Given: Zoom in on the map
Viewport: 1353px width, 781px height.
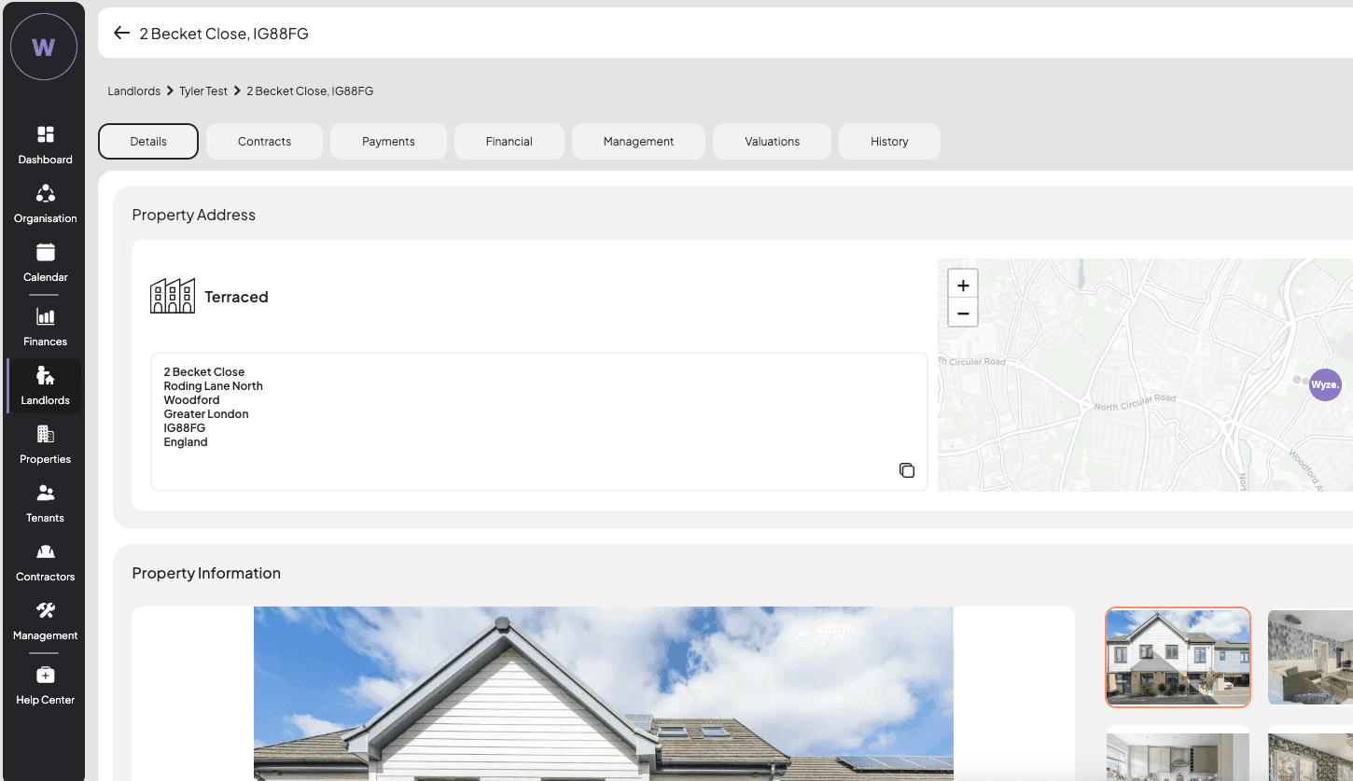Looking at the screenshot, I should [963, 286].
